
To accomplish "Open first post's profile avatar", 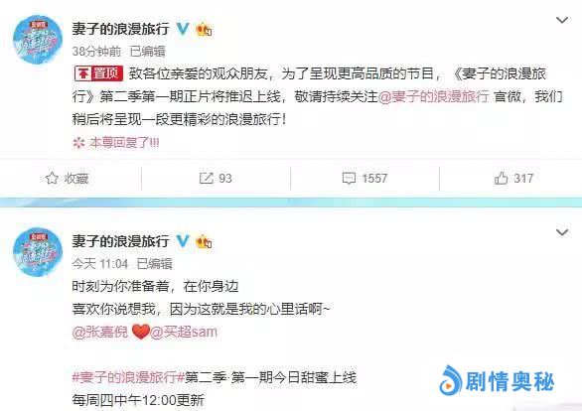I will (38, 40).
